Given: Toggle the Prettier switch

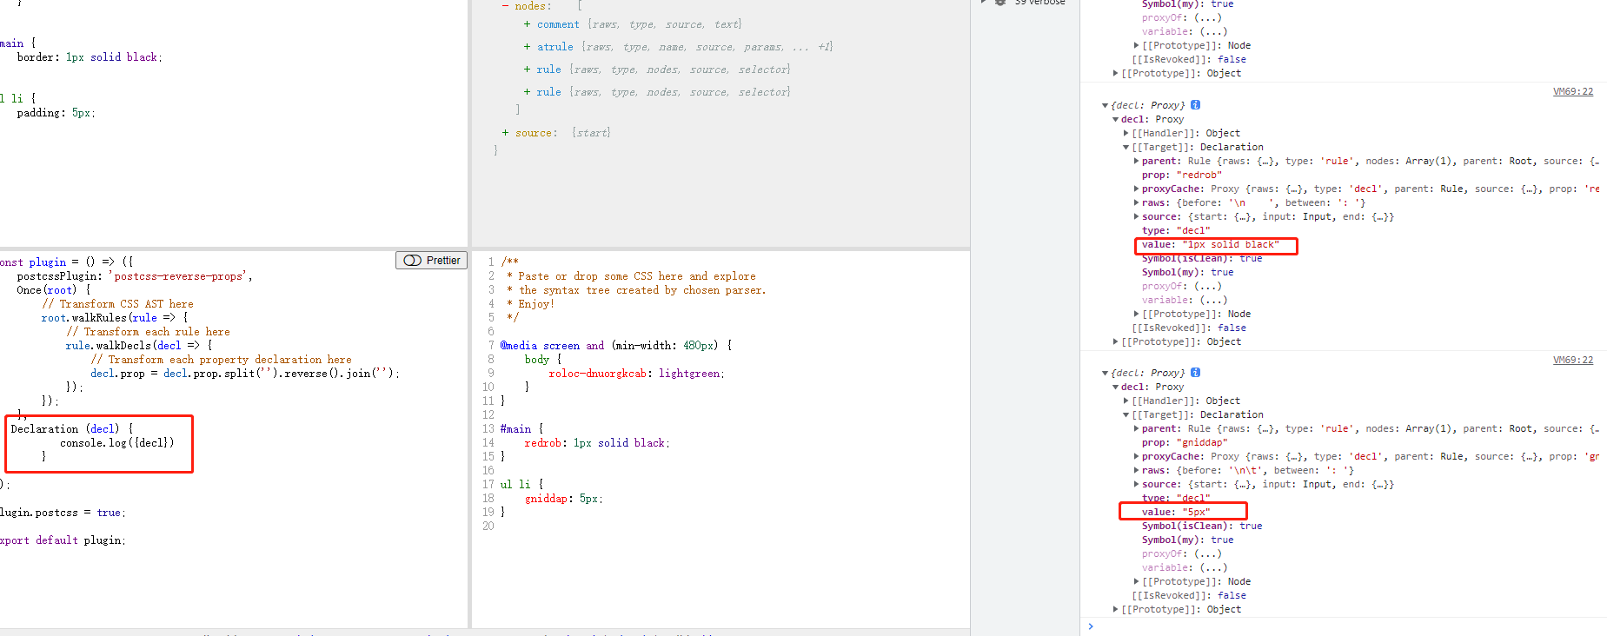Looking at the screenshot, I should pyautogui.click(x=432, y=261).
